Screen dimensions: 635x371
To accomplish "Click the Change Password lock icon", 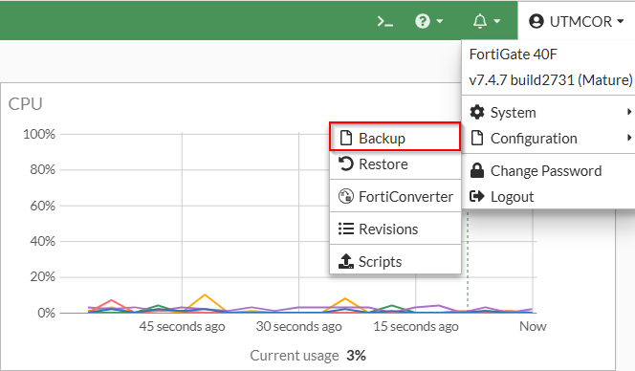I will click(x=477, y=170).
